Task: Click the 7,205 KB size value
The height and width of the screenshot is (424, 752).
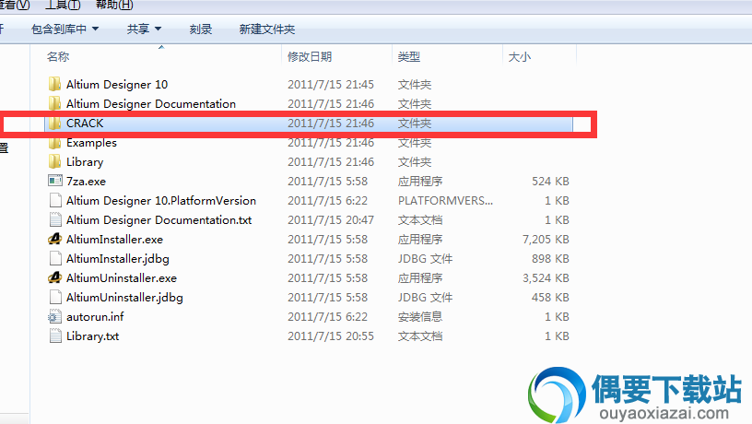Action: pyautogui.click(x=546, y=240)
